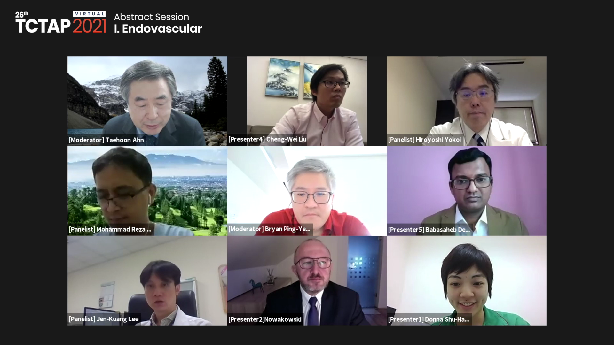
Task: Click the VIRTUAL badge above 2021
Action: click(x=89, y=14)
